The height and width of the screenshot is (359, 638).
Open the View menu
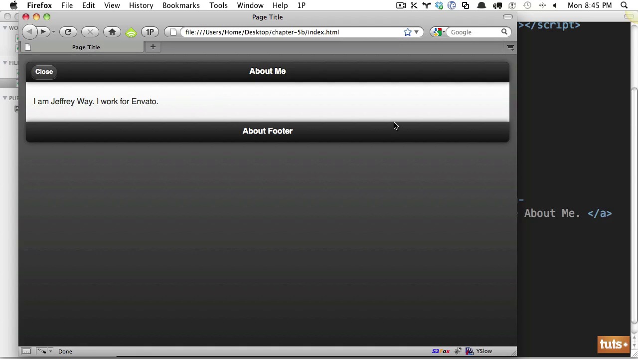coord(112,5)
